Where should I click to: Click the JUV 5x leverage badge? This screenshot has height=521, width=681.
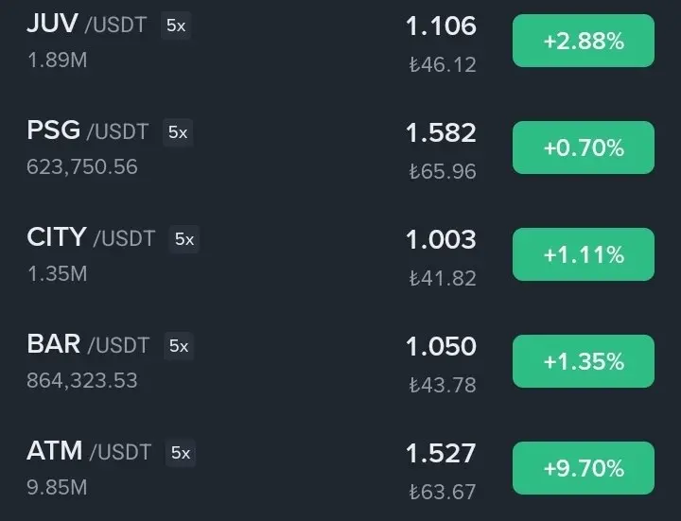tap(176, 26)
